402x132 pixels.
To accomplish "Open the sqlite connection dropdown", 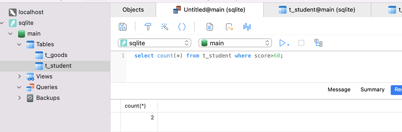I will [x=155, y=43].
